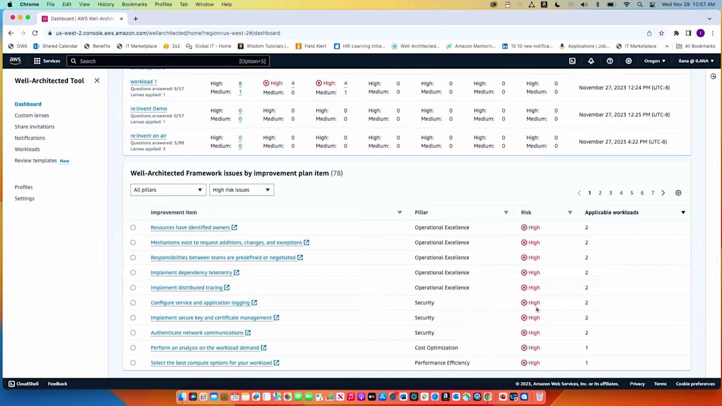Open Profiles in the side navigation
This screenshot has width=722, height=406.
pos(23,187)
